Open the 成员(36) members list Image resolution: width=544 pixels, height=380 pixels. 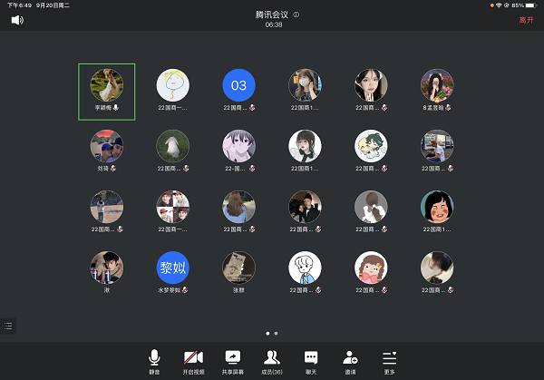(x=271, y=360)
